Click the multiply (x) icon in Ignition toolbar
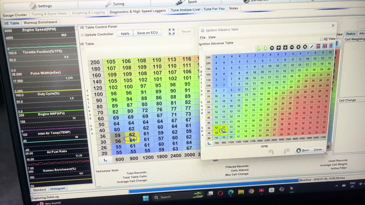Image resolution: width=365 pixels, height=205 pixels. pos(305,47)
